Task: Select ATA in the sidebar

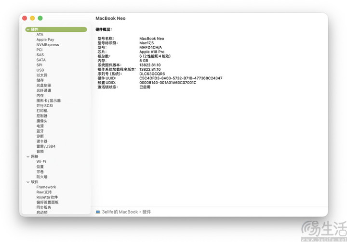Action: point(40,35)
